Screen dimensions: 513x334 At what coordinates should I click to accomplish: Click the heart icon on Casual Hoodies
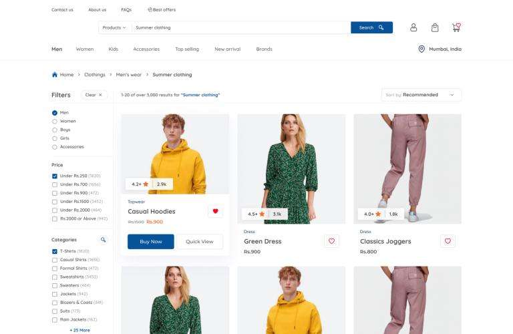(x=215, y=211)
